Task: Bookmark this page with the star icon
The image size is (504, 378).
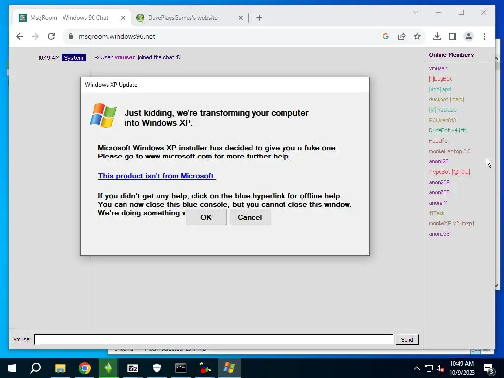Action: pyautogui.click(x=417, y=36)
